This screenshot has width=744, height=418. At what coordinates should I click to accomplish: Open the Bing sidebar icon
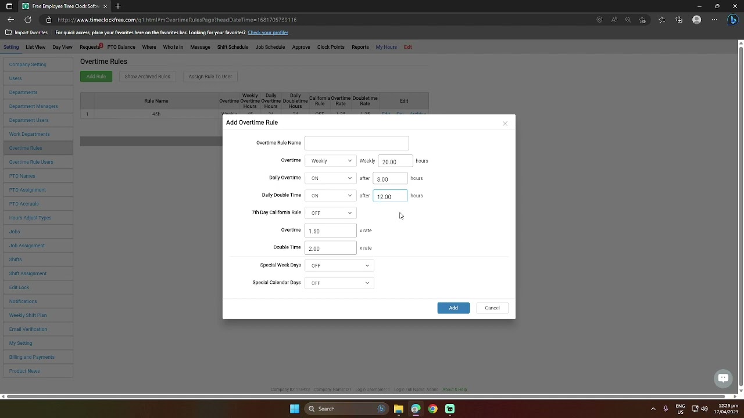point(734,20)
